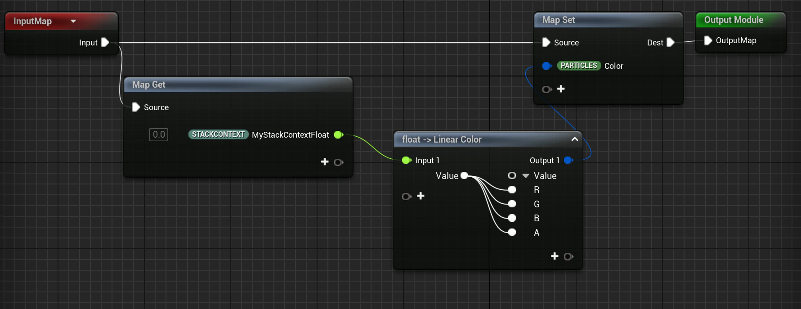Image resolution: width=801 pixels, height=309 pixels.
Task: Click the Map Set Source input pin
Action: pyautogui.click(x=546, y=42)
